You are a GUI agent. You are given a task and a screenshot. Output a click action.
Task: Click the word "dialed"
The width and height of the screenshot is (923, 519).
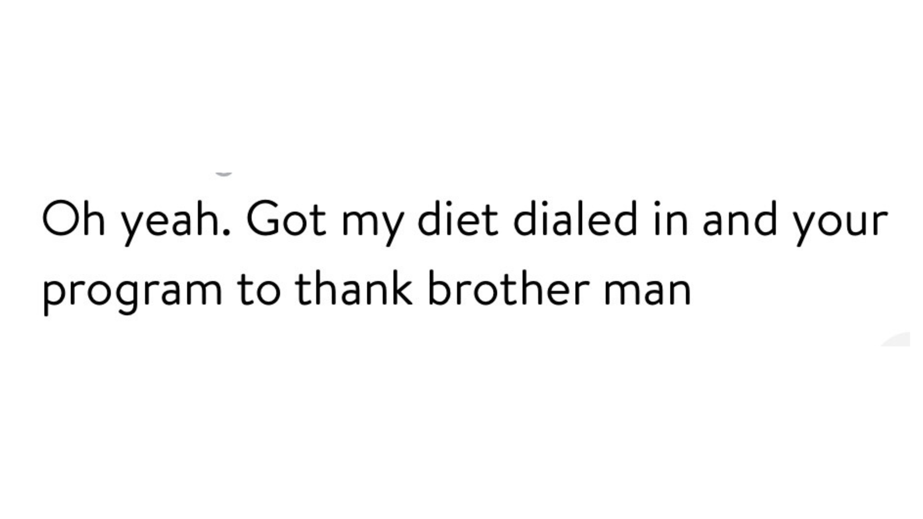(x=575, y=218)
